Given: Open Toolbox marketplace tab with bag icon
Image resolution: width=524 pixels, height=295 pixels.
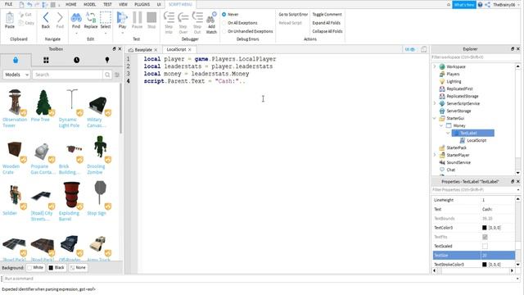Looking at the screenshot, I should pos(16,60).
